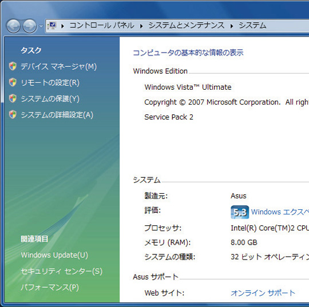
Task: Click Windows Vista™ Ultimate edition text
Action: tap(188, 87)
